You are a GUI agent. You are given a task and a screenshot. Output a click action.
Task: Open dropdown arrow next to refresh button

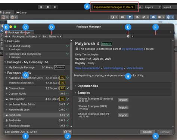[70, 132]
